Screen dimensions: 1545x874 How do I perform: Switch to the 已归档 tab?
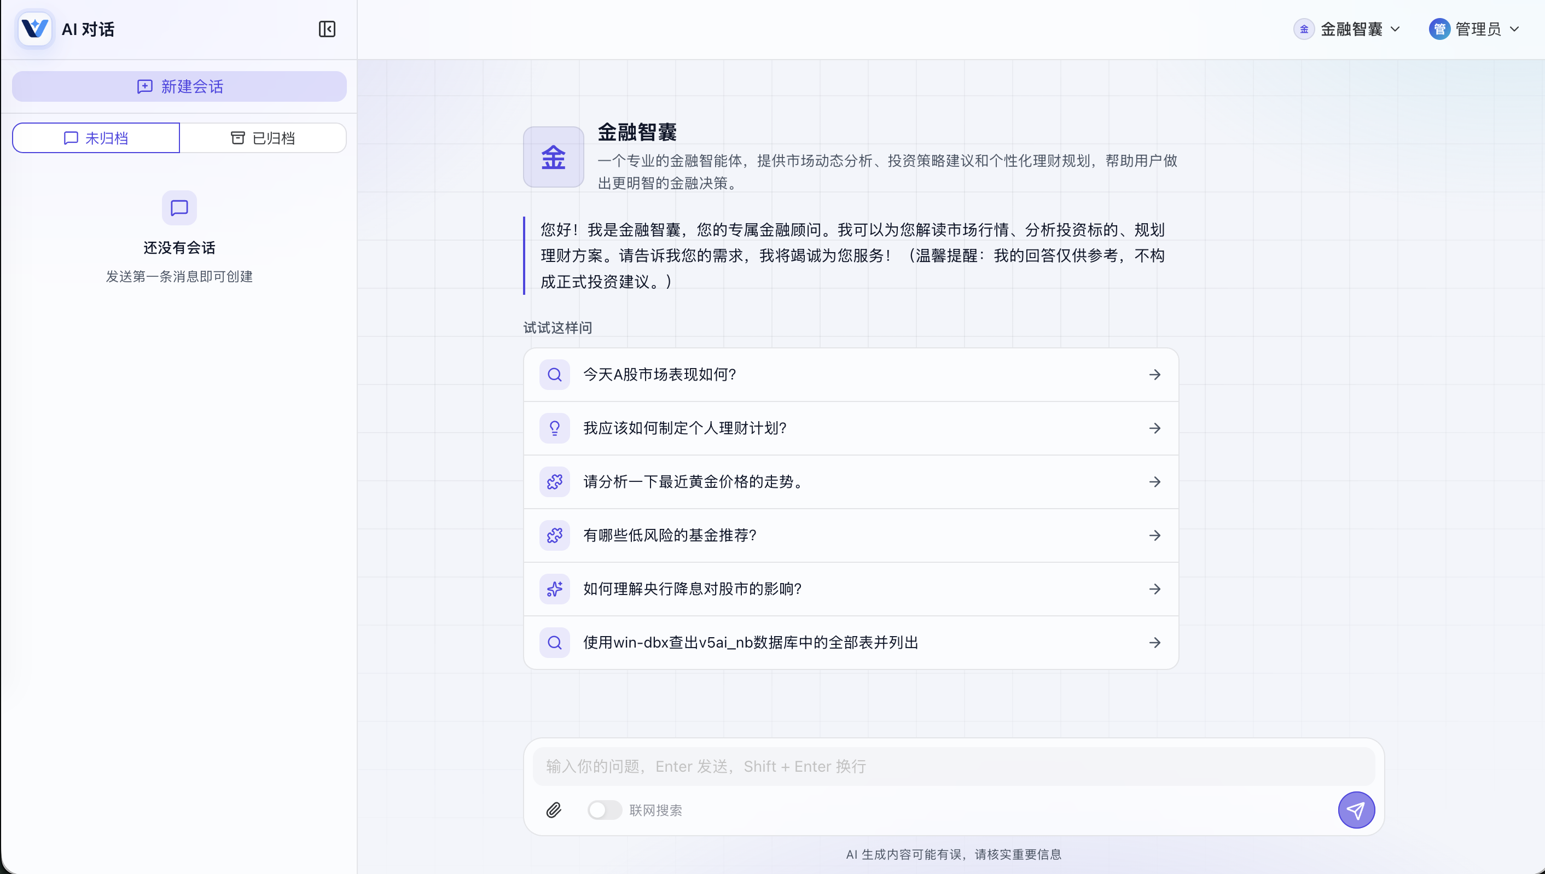click(x=263, y=138)
